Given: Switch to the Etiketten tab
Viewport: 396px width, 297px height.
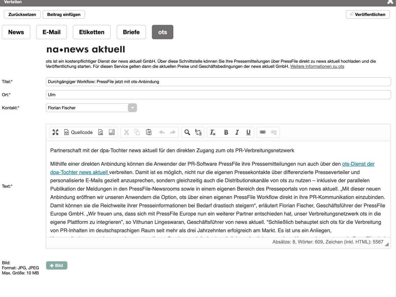Looking at the screenshot, I should 91,32.
